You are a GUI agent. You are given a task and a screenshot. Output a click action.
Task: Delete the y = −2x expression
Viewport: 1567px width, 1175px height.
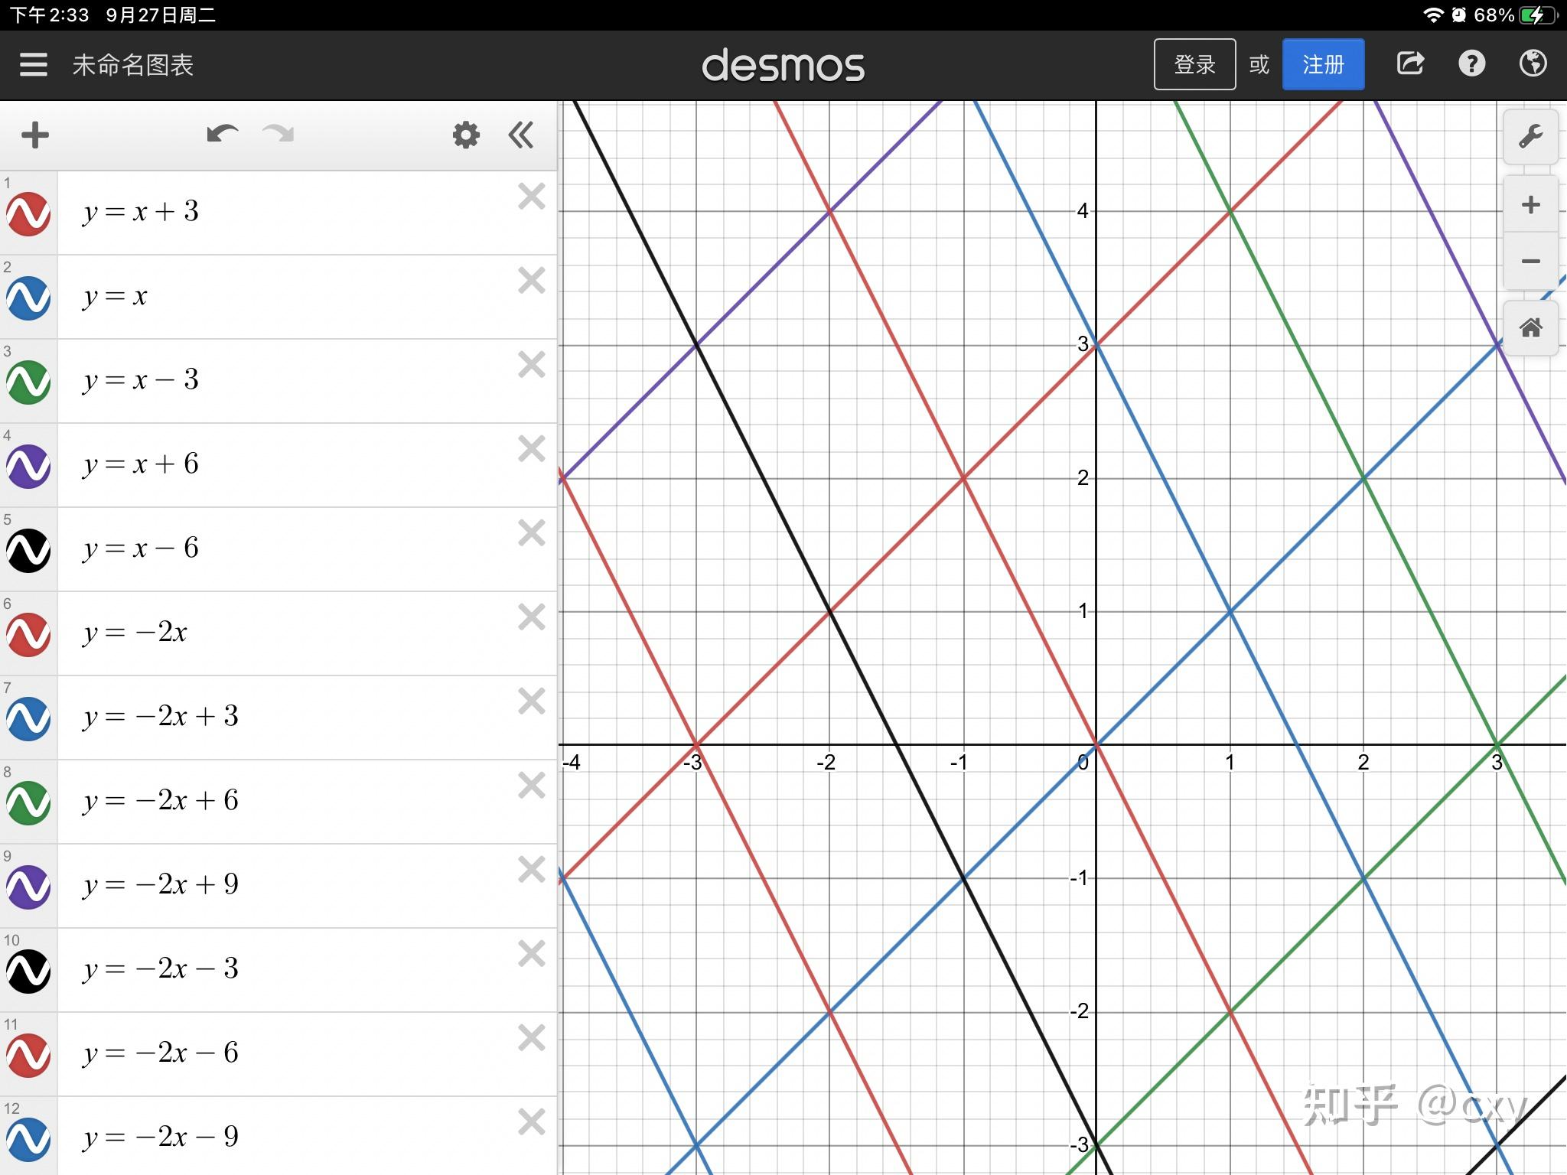click(x=531, y=617)
